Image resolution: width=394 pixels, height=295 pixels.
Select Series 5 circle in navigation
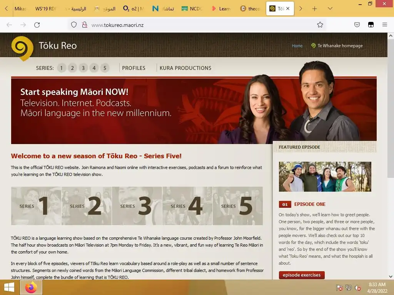pyautogui.click(x=105, y=68)
